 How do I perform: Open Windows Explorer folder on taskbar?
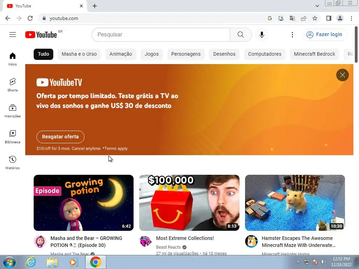click(52, 262)
